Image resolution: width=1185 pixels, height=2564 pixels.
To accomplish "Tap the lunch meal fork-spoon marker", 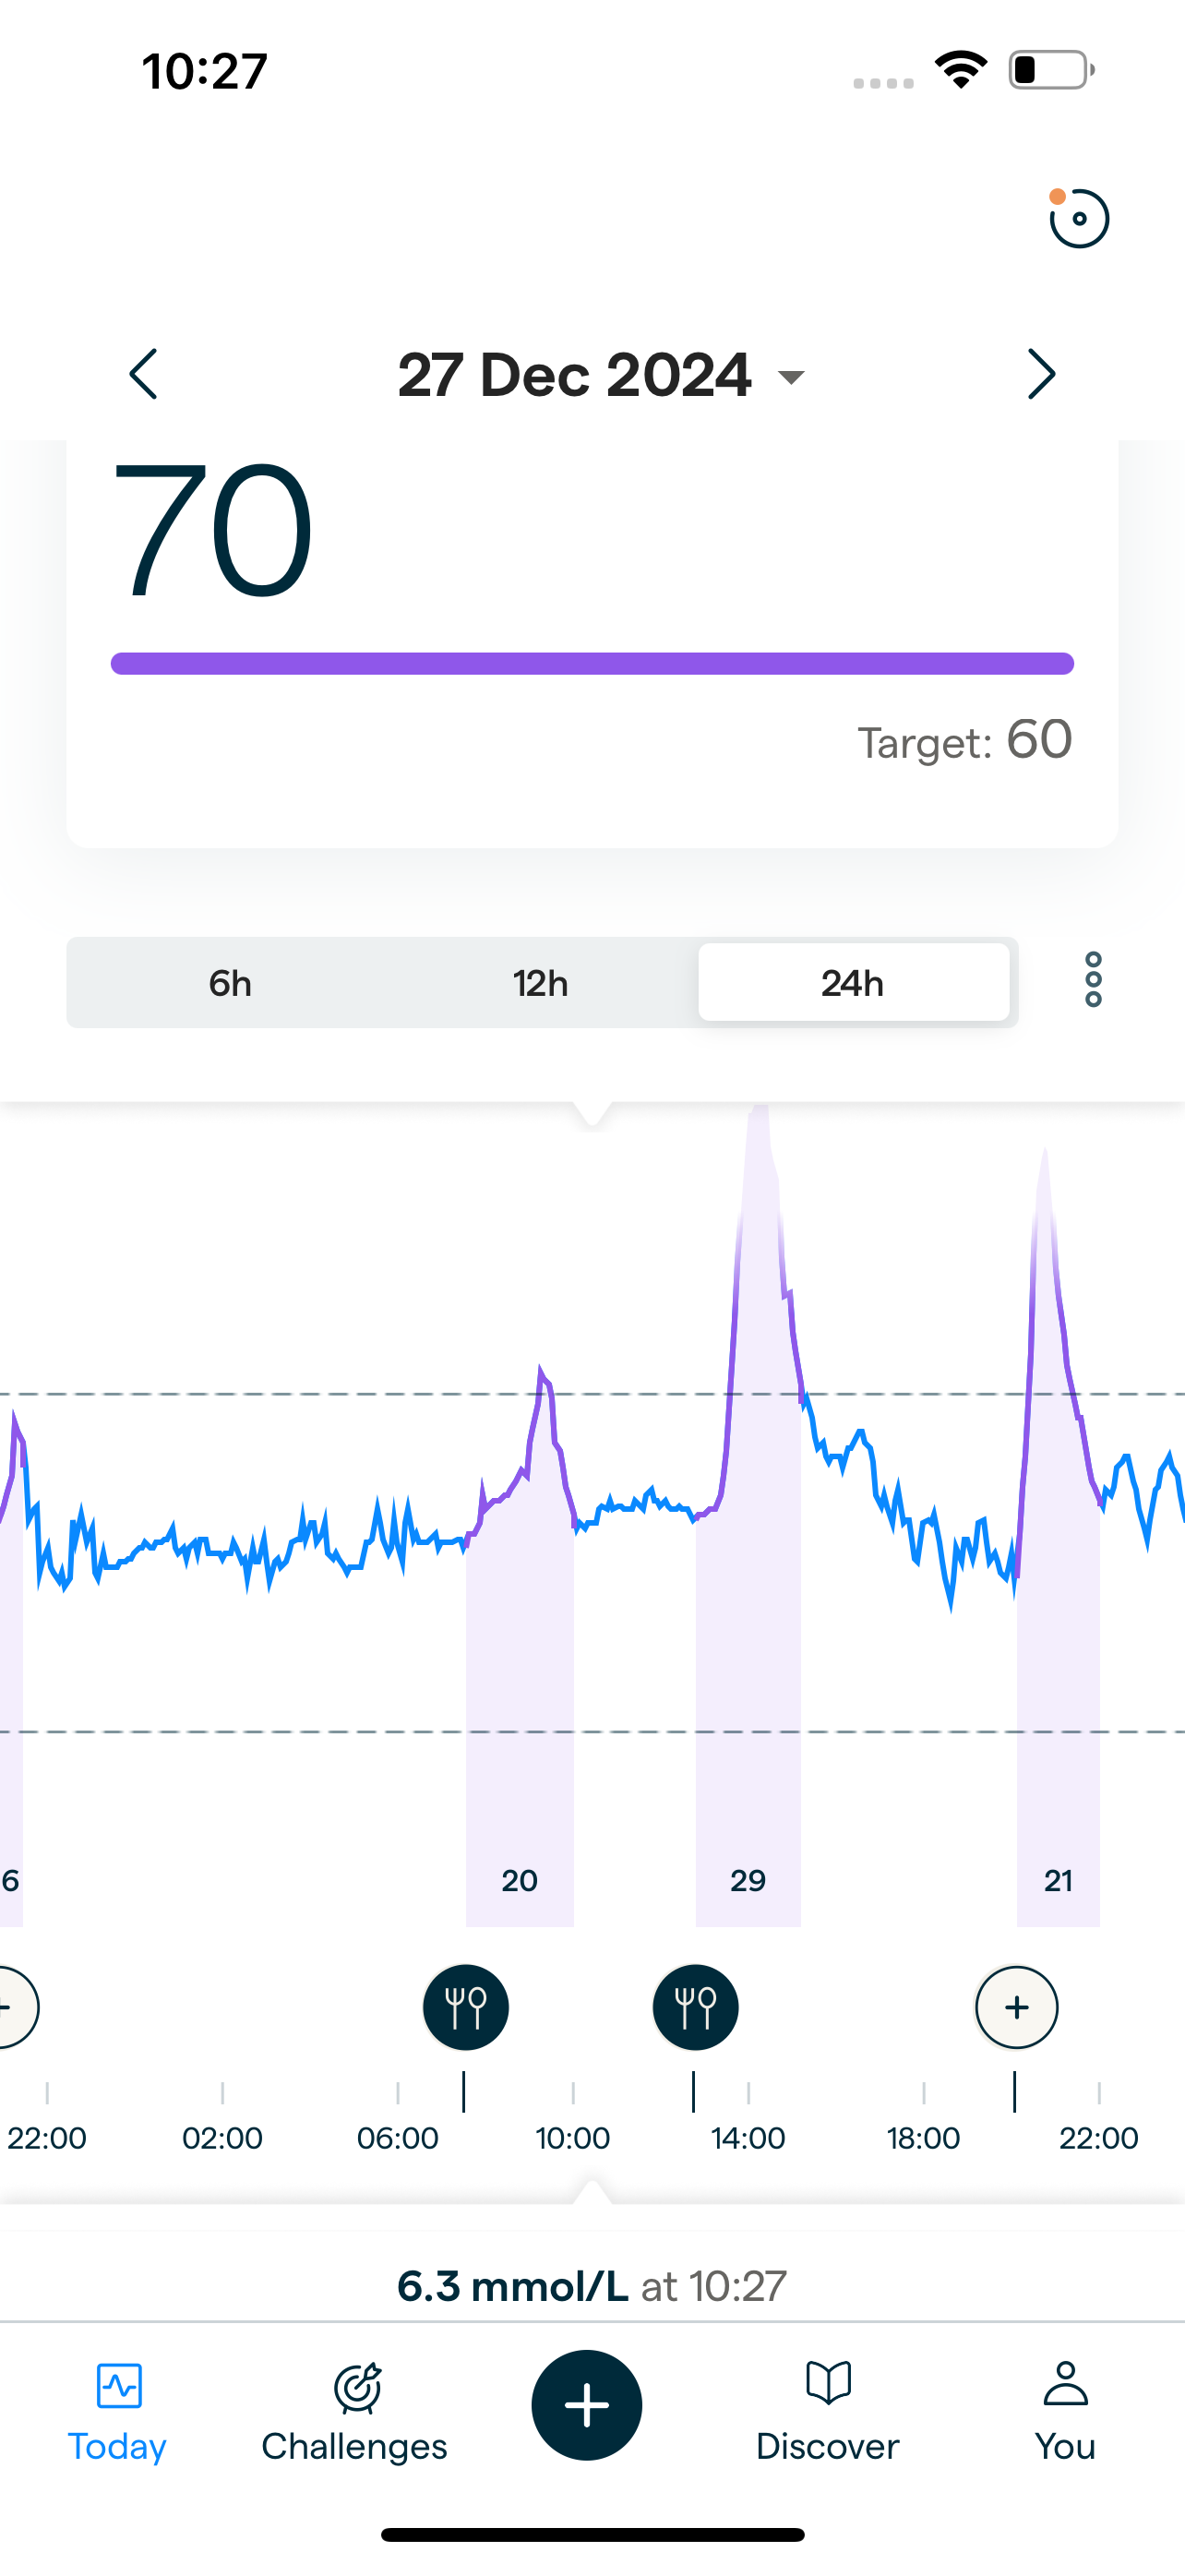I will tap(696, 2007).
